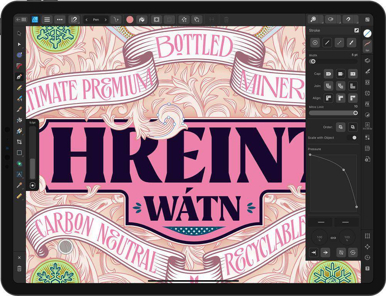Screen dimensions: 386x296
Task: Toggle add new curve to selection icon
Action: coord(184,20)
